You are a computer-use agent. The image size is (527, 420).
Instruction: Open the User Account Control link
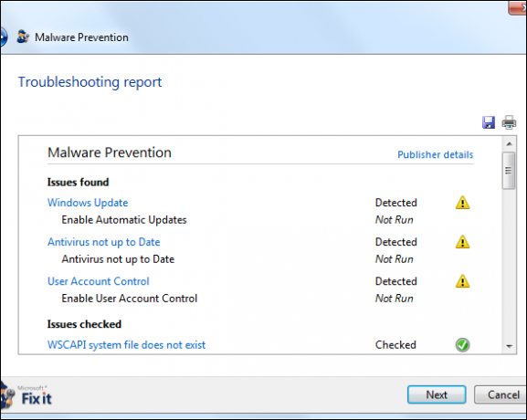(x=98, y=281)
